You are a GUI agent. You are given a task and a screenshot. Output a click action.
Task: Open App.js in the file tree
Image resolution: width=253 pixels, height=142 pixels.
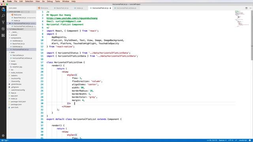click(13, 93)
